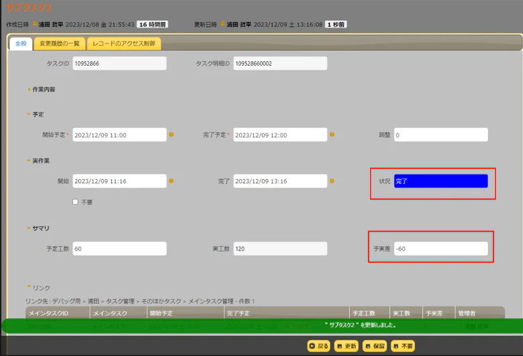Click the サブタスク2 page title
Viewport: 523px width, 356px height.
[29, 7]
